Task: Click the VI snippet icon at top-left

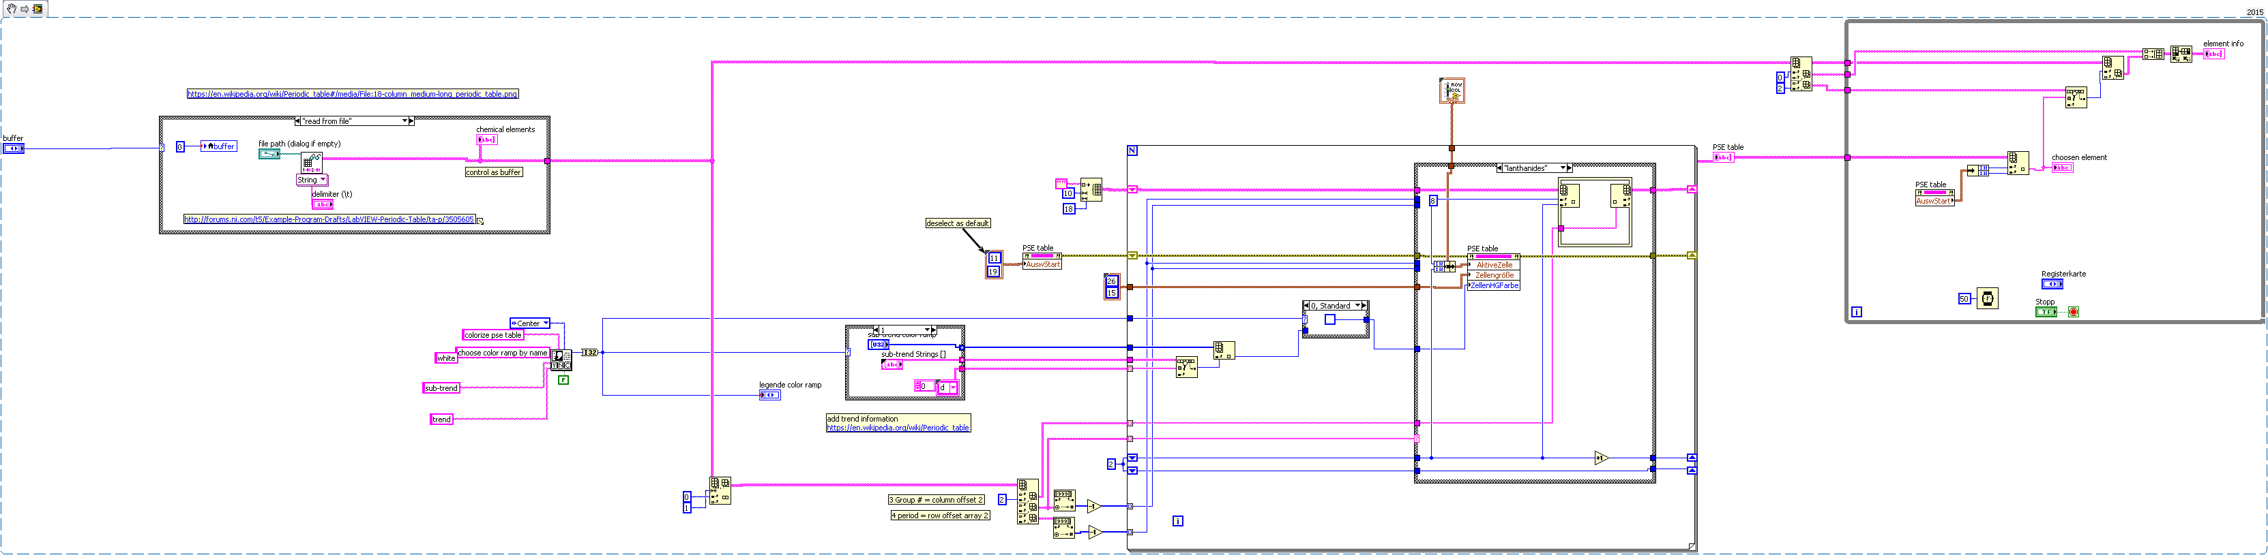Action: tap(38, 9)
